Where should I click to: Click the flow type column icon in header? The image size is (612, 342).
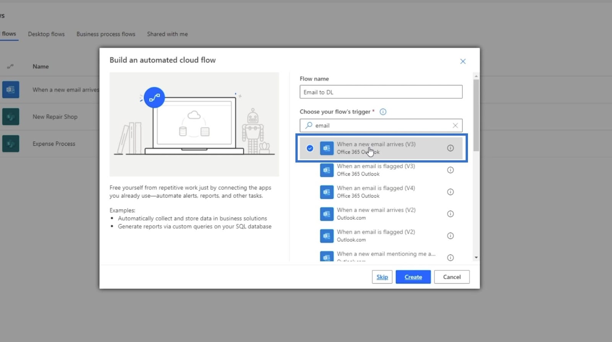pos(10,66)
